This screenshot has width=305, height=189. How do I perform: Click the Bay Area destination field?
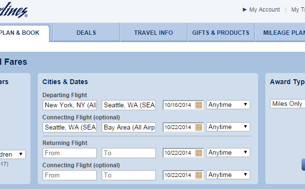point(129,128)
